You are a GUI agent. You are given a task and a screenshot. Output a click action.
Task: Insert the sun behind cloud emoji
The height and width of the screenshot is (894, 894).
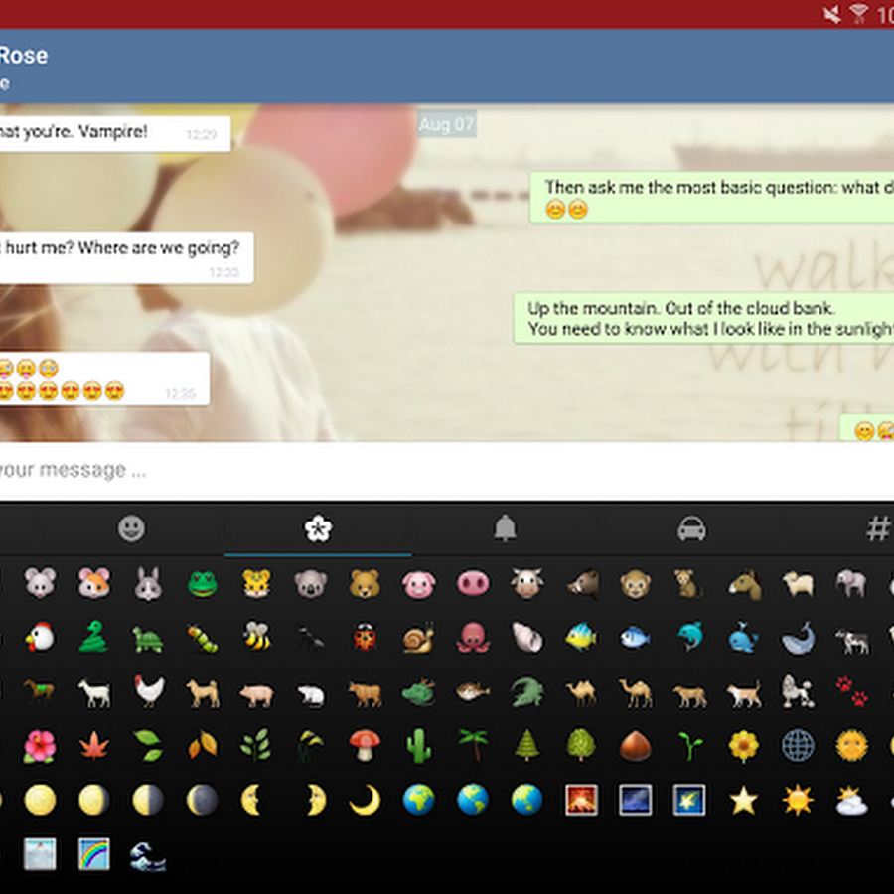coord(852,801)
